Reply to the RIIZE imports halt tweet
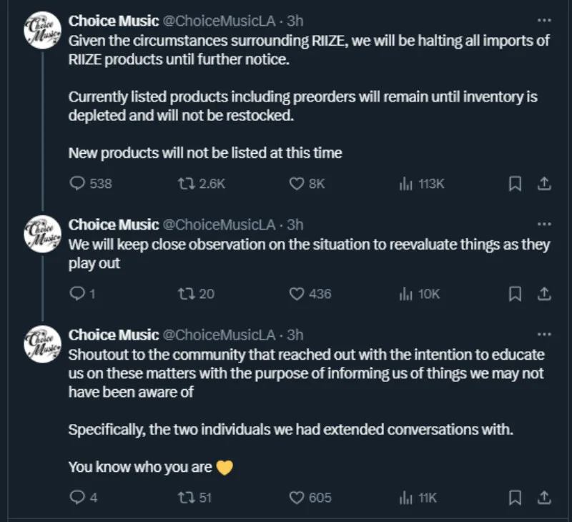 77,184
